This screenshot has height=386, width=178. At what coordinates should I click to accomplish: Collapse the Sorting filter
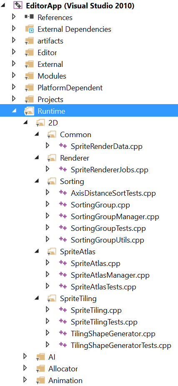coord(37,181)
